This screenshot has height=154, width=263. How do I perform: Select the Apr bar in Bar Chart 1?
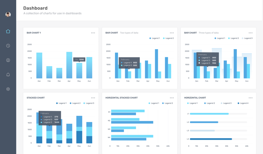[x=69, y=65]
